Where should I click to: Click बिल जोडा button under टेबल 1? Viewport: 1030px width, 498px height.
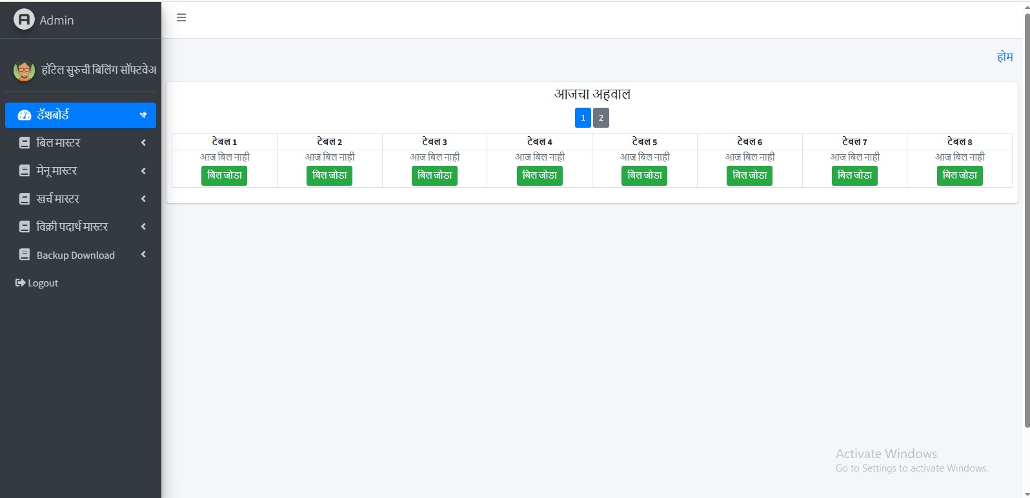(x=225, y=175)
